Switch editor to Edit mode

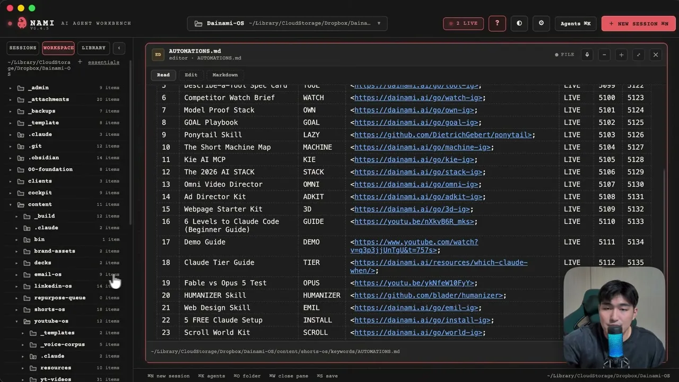(x=191, y=75)
